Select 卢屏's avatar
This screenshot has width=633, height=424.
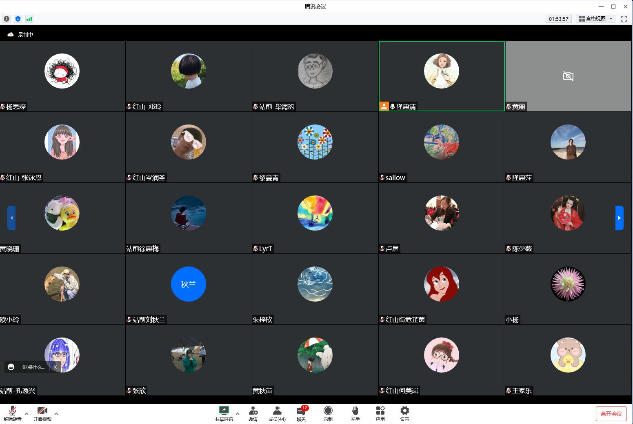click(442, 213)
